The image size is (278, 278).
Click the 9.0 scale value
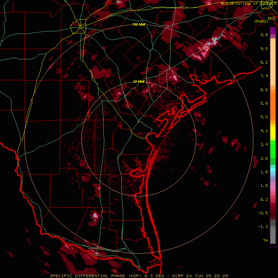click(264, 48)
